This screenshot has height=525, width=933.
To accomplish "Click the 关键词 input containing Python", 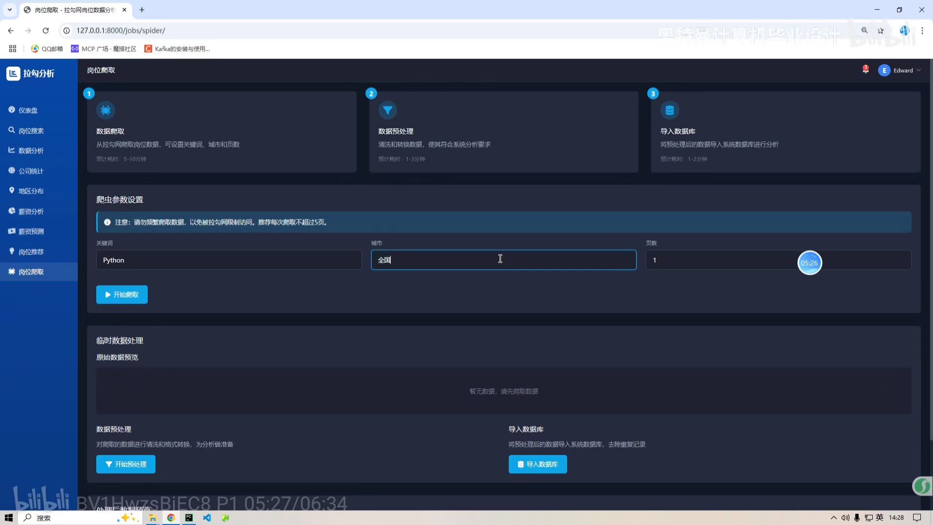I will pyautogui.click(x=228, y=260).
